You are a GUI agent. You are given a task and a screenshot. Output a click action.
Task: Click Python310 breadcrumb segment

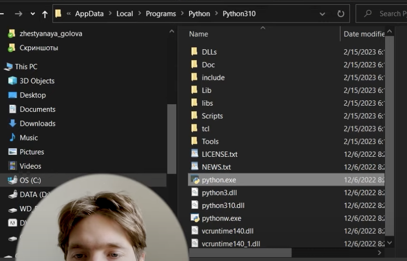(239, 14)
